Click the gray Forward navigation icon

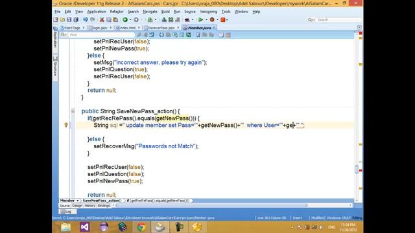[136, 19]
